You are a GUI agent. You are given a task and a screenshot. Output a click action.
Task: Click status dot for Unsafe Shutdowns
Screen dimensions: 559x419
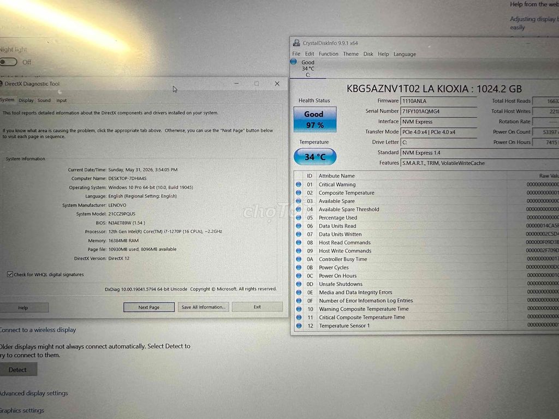click(299, 284)
